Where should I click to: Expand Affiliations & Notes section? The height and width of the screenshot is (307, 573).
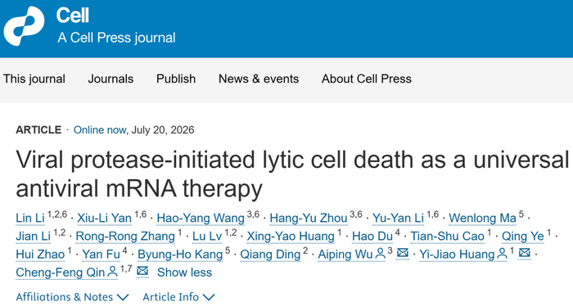tap(72, 296)
